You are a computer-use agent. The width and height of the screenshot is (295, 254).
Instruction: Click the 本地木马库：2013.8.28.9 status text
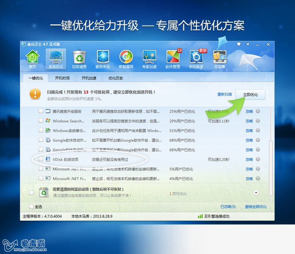(92, 216)
